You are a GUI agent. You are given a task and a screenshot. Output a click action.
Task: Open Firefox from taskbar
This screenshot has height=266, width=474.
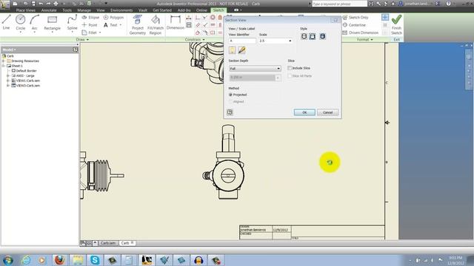click(59, 259)
